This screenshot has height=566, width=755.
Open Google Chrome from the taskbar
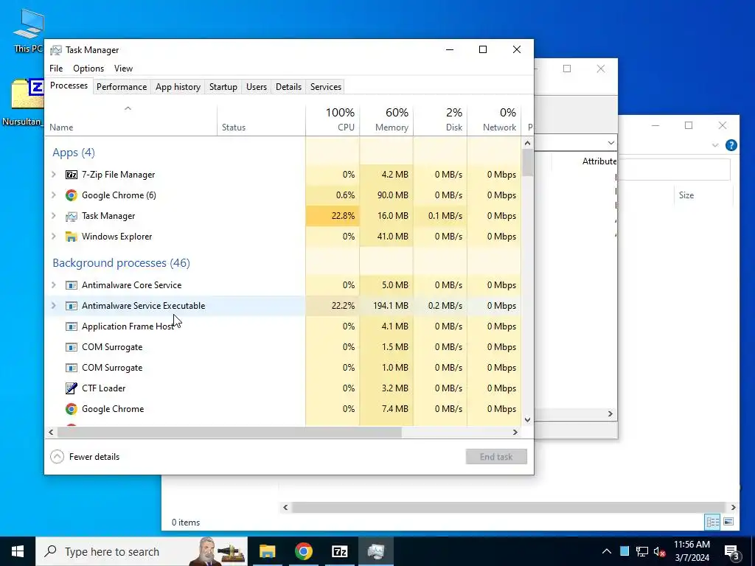click(x=303, y=551)
